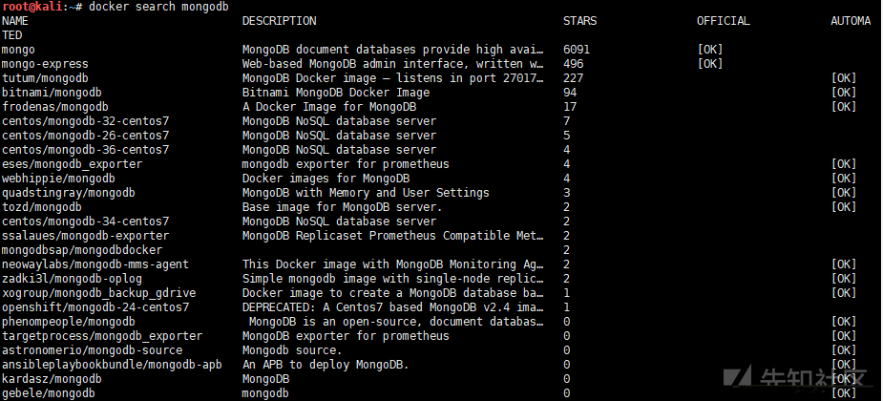883x401 pixels.
Task: Click the mongo image name
Action: tap(18, 50)
